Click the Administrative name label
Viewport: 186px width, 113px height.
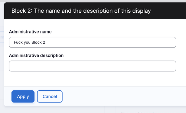(30, 32)
